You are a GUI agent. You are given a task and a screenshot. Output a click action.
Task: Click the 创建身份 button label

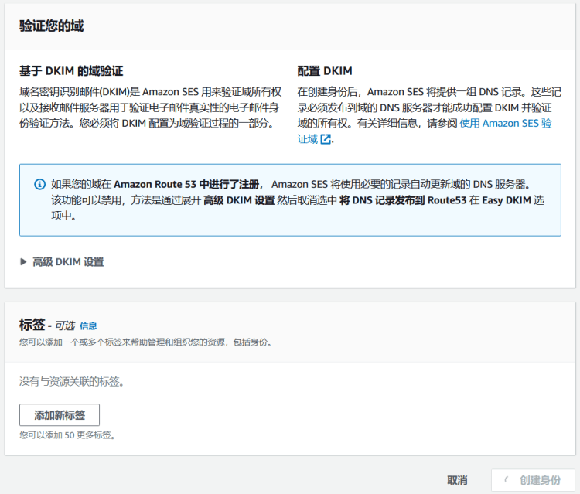coord(540,480)
